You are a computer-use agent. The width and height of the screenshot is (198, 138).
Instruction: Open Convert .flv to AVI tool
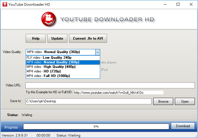(x=88, y=38)
